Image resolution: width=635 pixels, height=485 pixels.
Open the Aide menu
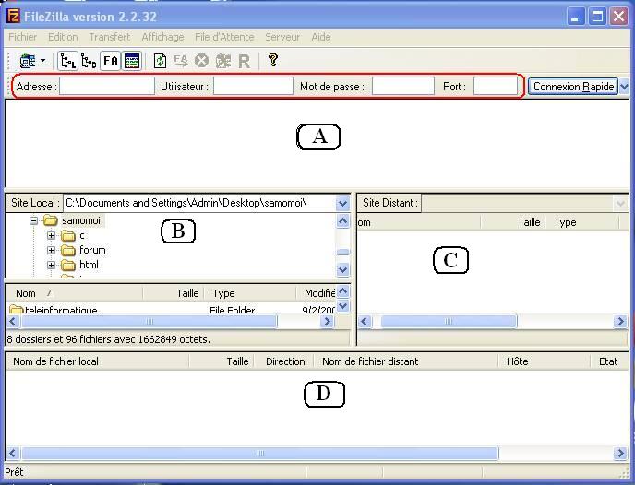coord(321,37)
